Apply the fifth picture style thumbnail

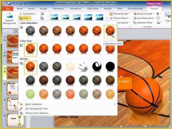tap(99, 17)
